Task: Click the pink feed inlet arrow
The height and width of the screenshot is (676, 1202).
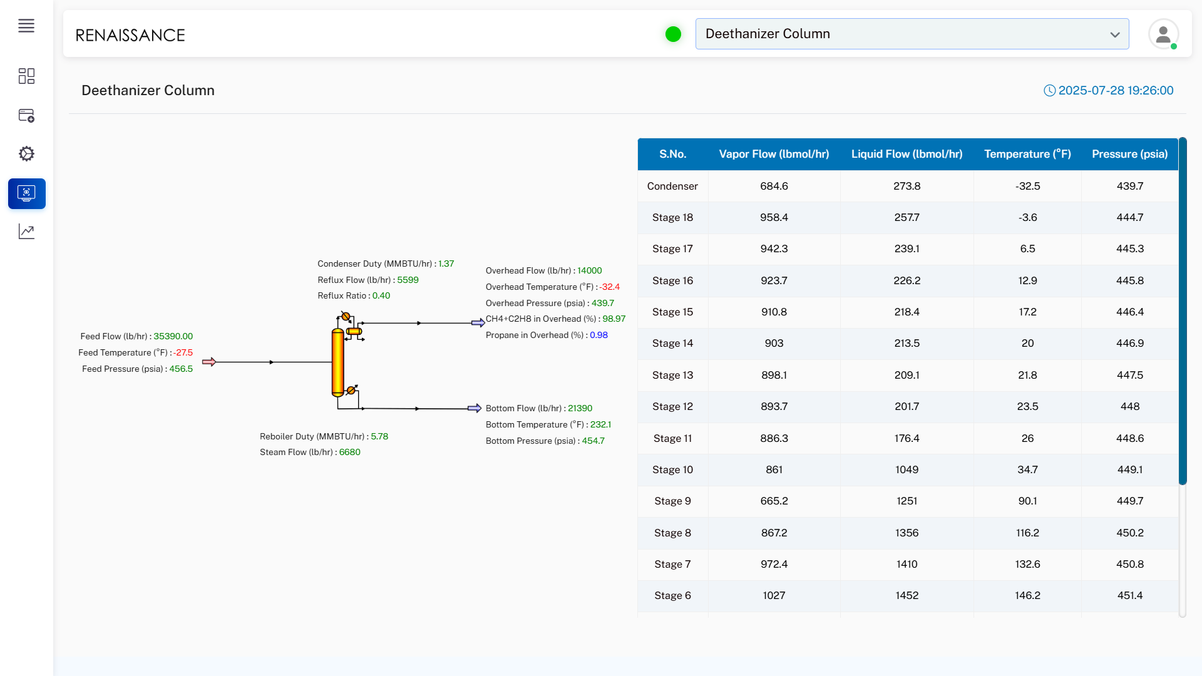Action: [209, 362]
